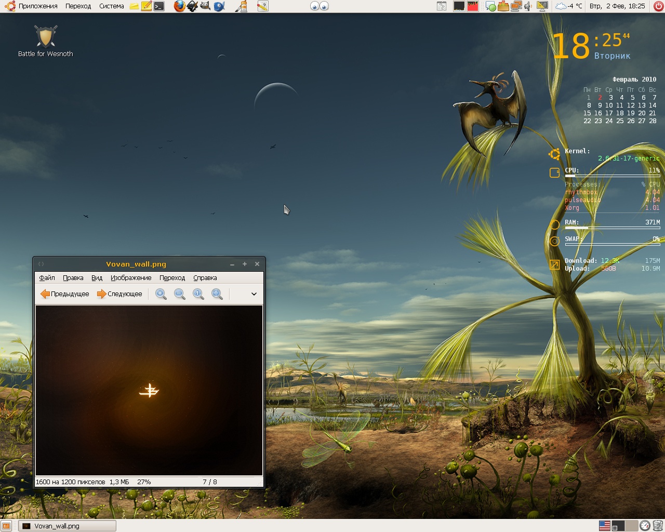Viewport: 665px width, 532px height.
Task: Click the clock applet in bottom panel
Action: tap(645, 526)
